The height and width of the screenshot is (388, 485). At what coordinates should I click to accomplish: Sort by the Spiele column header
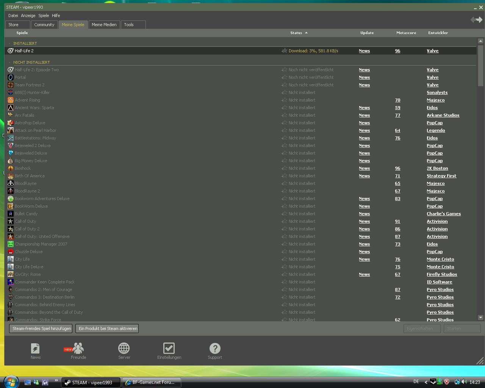click(22, 33)
